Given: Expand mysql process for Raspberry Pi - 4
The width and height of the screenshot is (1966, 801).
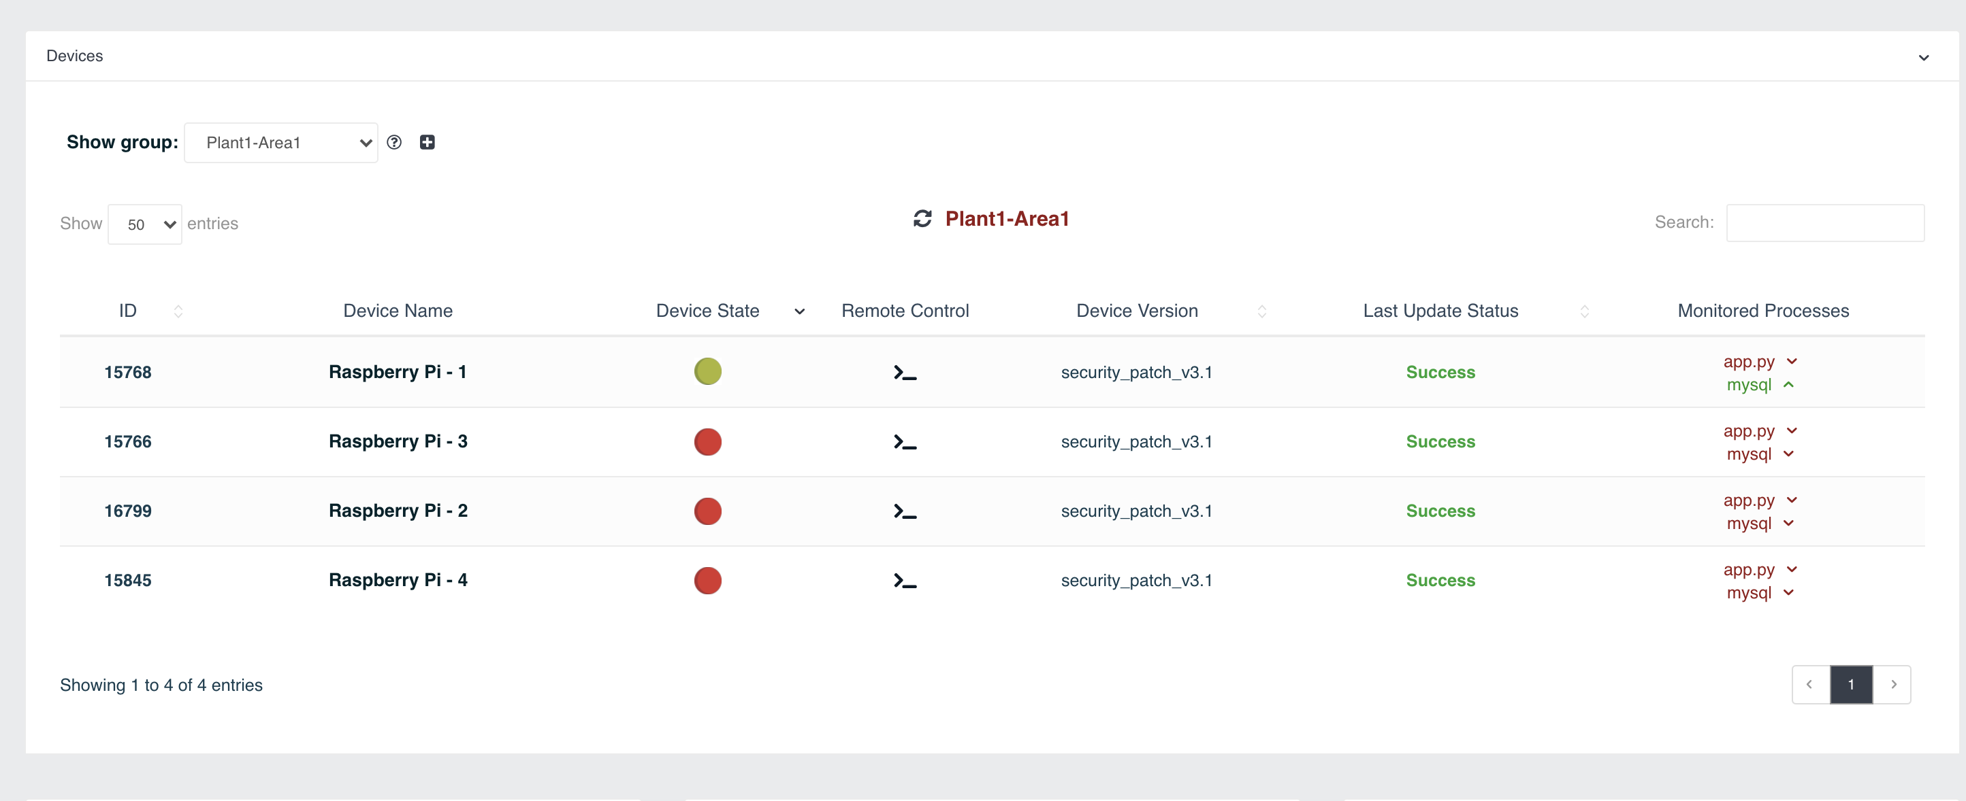Looking at the screenshot, I should pyautogui.click(x=1788, y=593).
